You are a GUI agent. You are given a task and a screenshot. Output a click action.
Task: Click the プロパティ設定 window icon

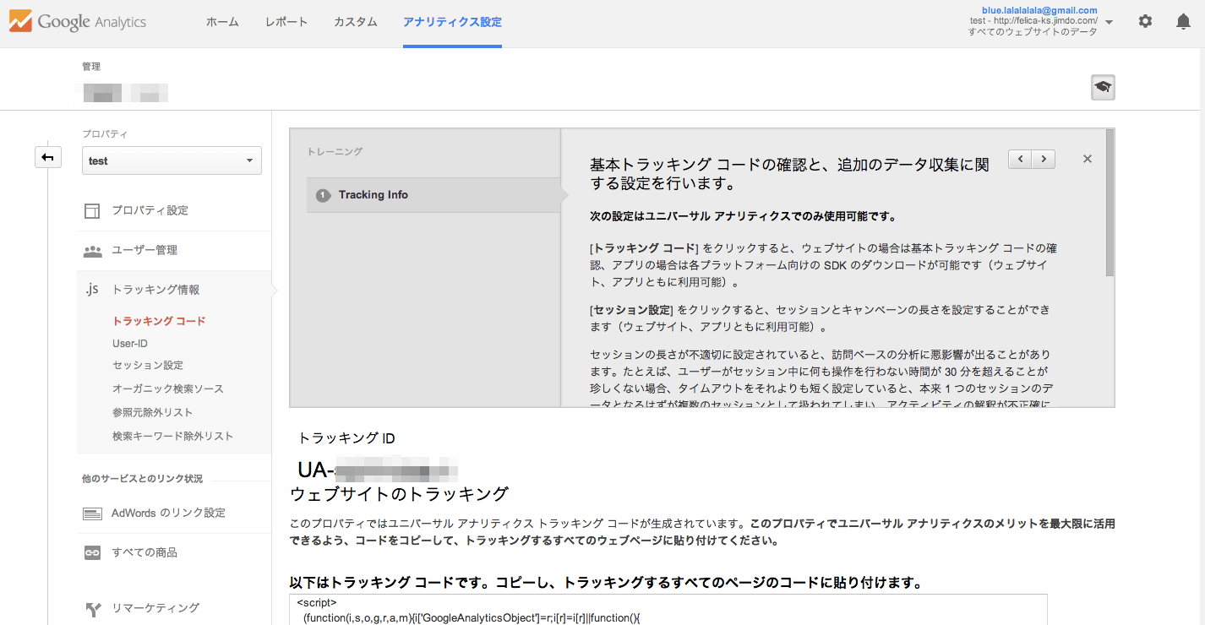click(x=92, y=210)
